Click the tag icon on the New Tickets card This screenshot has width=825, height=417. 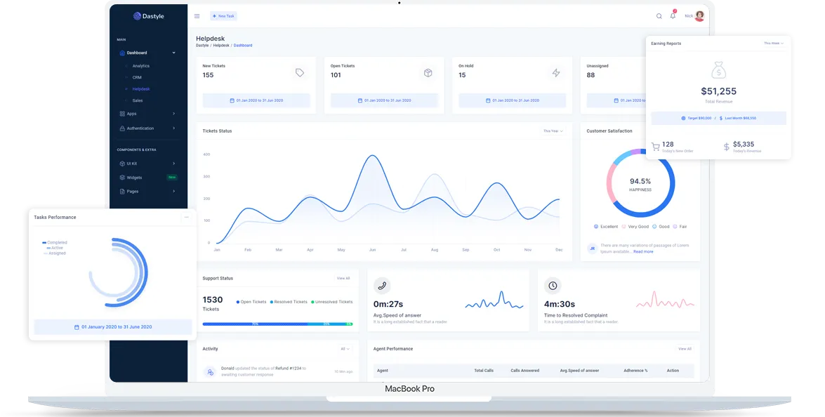pos(300,72)
